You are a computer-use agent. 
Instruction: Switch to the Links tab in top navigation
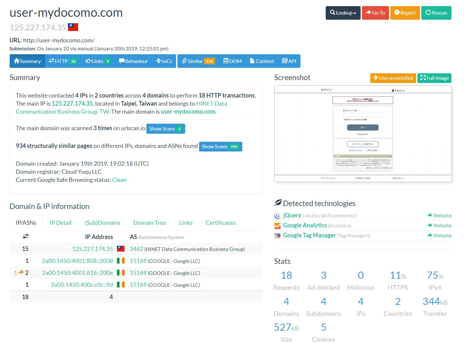pos(98,61)
